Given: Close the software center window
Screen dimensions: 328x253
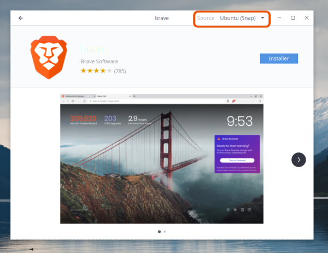Looking at the screenshot, I should [307, 18].
